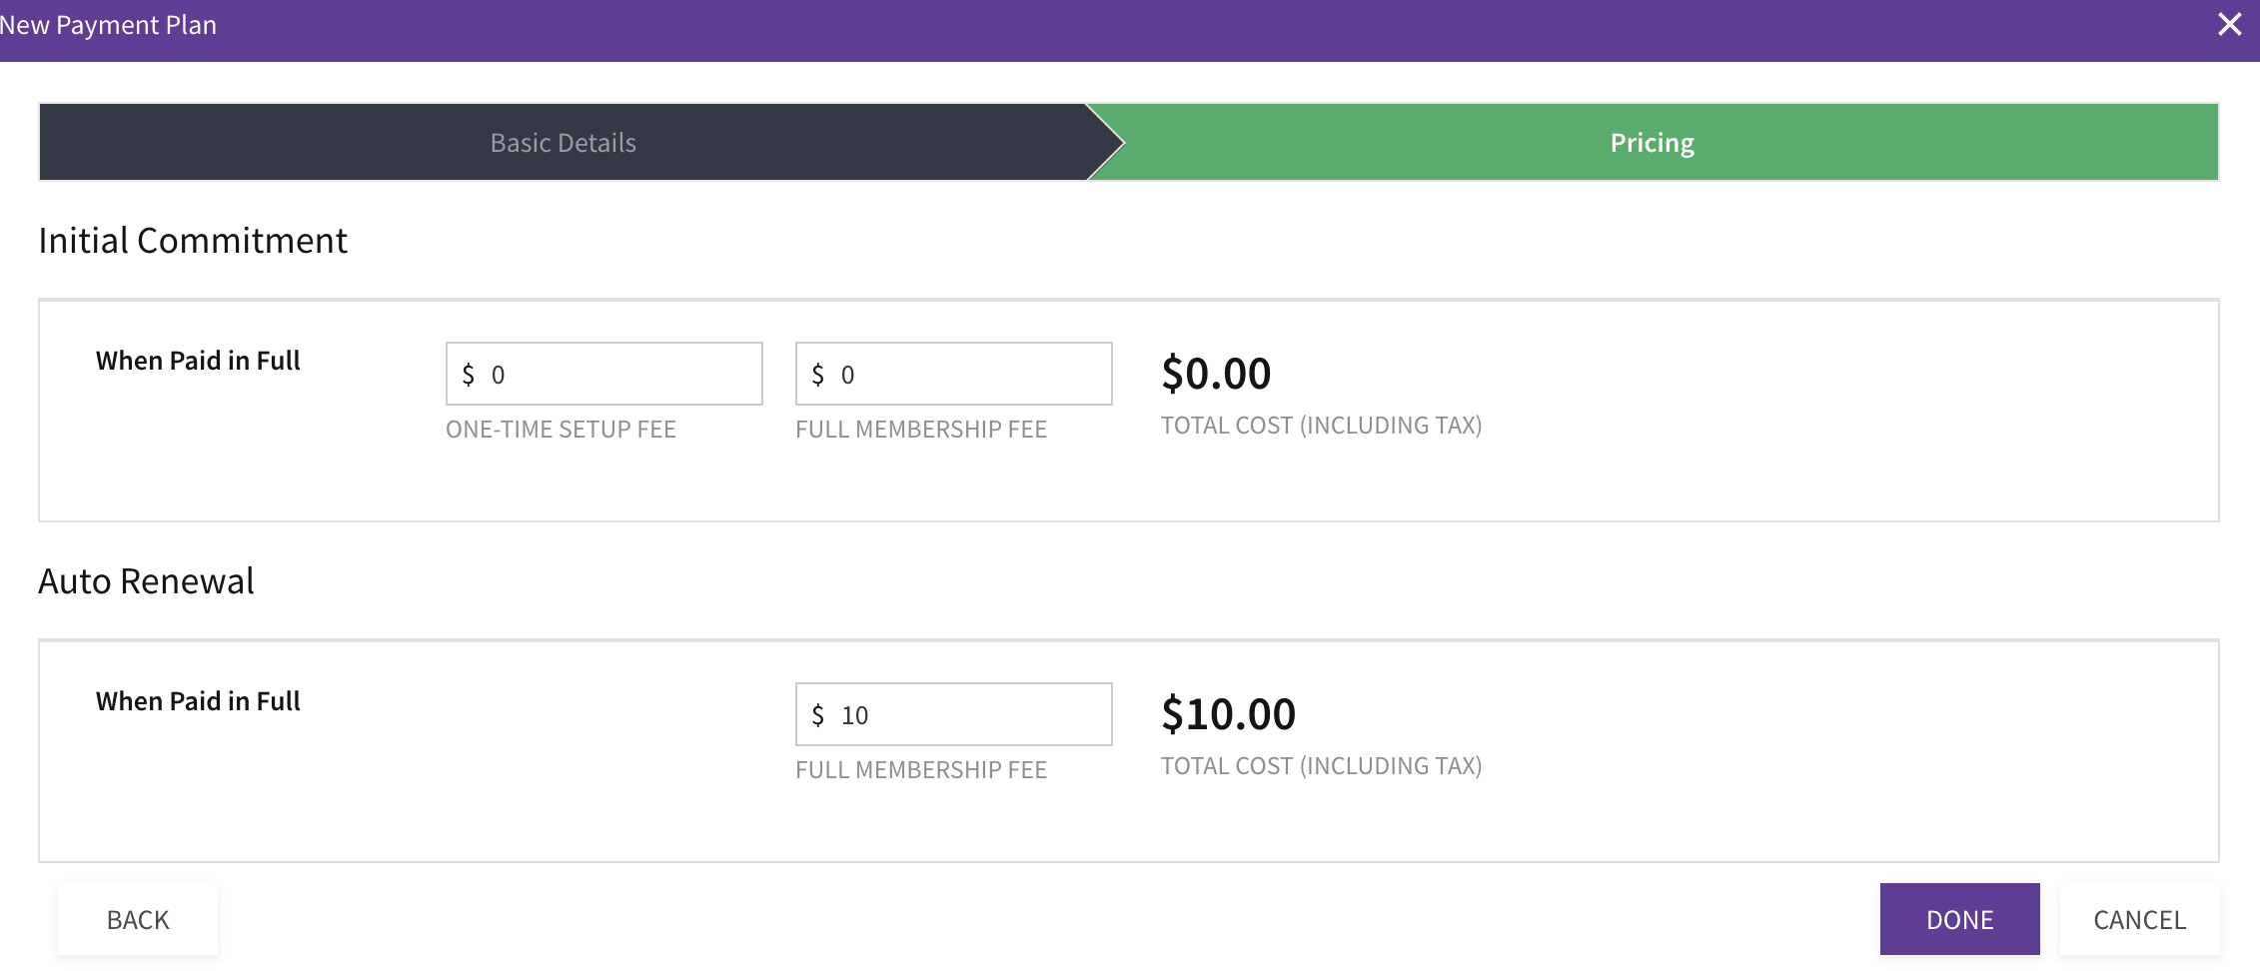Go to the Basic Details step
The width and height of the screenshot is (2260, 971).
(x=563, y=143)
